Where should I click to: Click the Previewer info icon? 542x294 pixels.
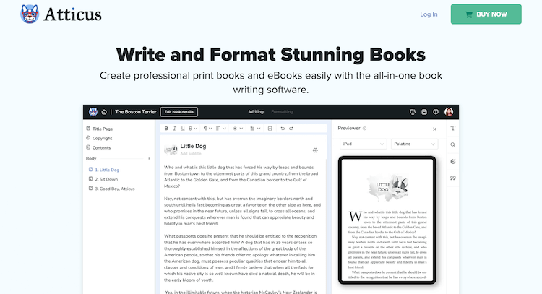[x=364, y=128]
